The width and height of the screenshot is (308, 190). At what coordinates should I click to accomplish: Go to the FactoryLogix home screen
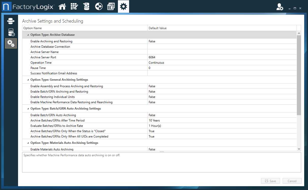tap(62, 6)
